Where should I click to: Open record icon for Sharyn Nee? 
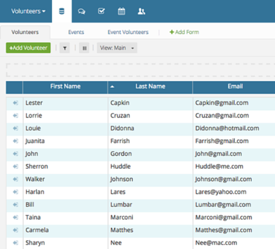click(15, 243)
